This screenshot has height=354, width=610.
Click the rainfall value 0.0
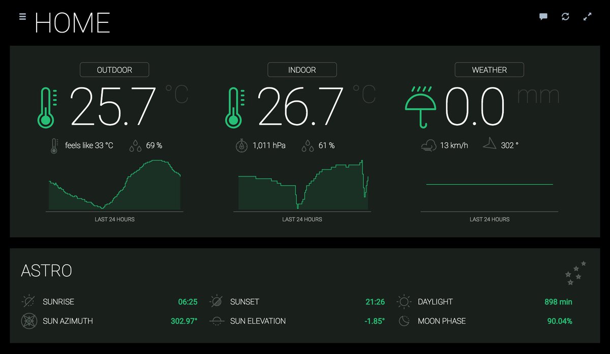tap(475, 107)
